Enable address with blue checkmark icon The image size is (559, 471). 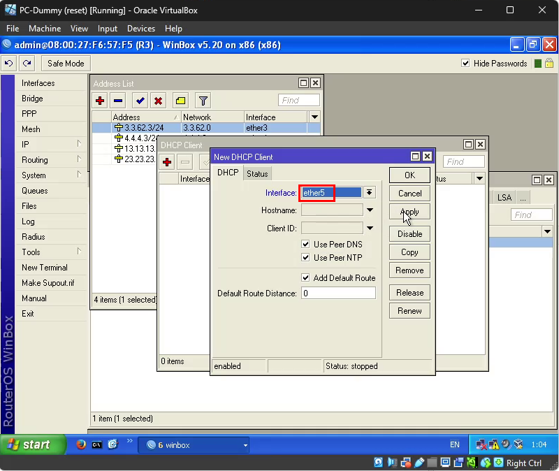click(x=140, y=101)
